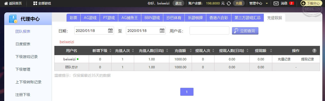Open the 充值记录 link for beiweizi

(x=284, y=59)
